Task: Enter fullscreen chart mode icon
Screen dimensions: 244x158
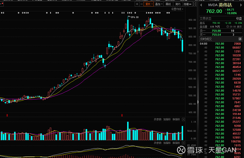Action: [195, 4]
